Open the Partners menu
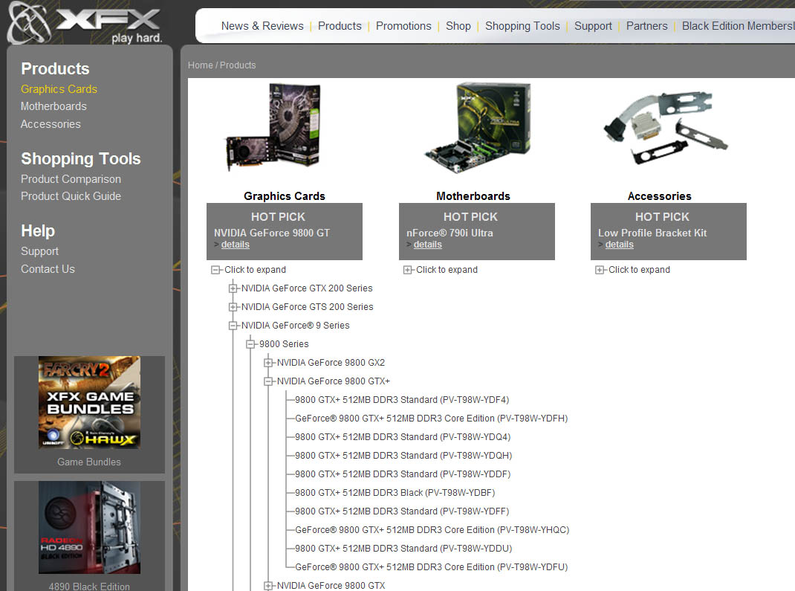795x591 pixels. tap(646, 26)
